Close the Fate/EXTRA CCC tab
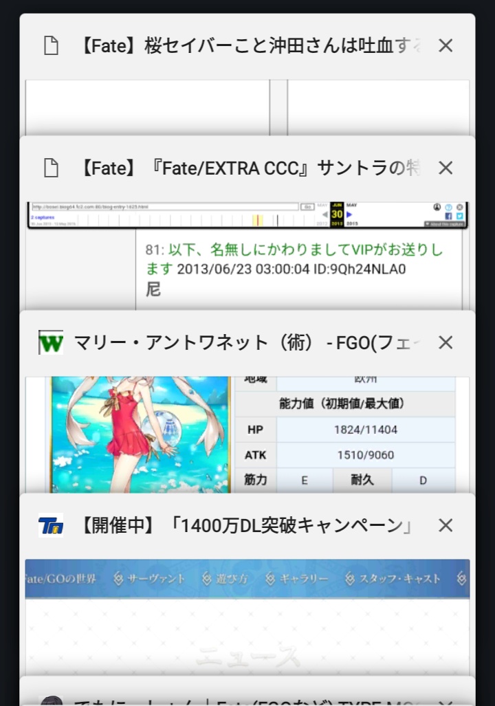The height and width of the screenshot is (706, 495). point(445,168)
